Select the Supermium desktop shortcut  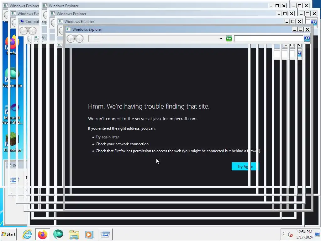12,78
